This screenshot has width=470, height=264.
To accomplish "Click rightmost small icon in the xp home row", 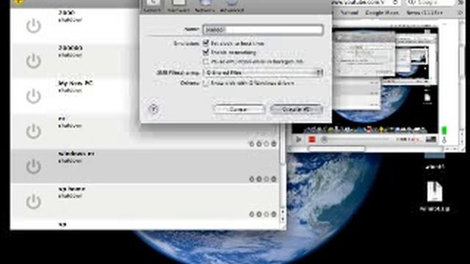I will tap(274, 214).
